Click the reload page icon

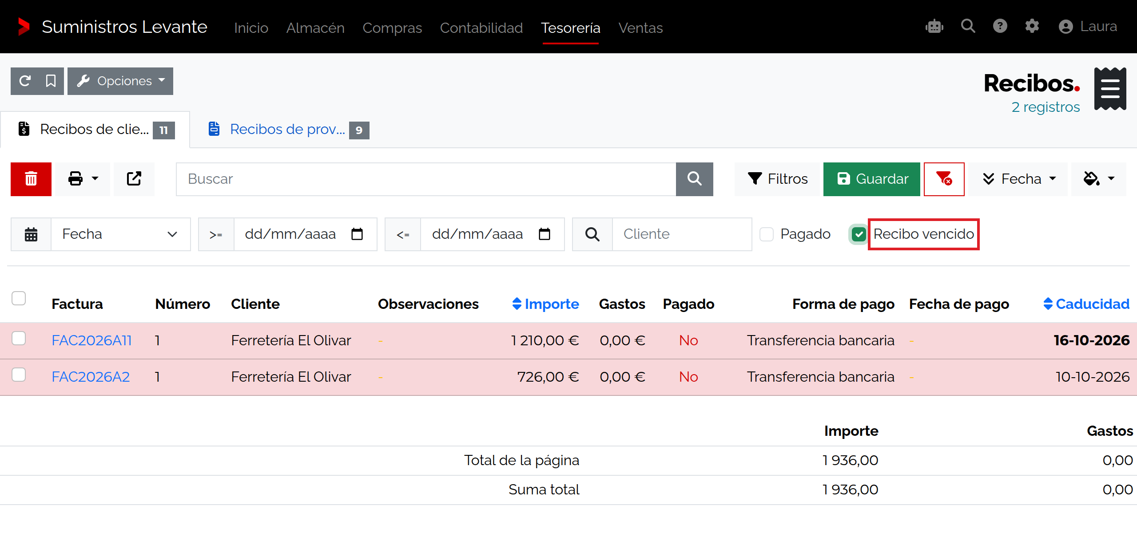click(25, 81)
